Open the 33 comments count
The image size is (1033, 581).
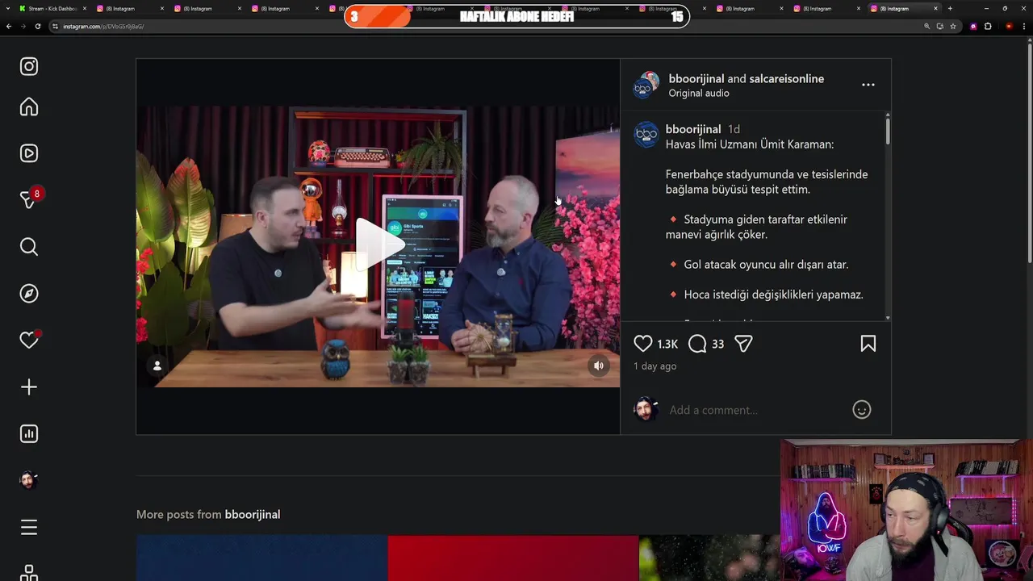coord(717,345)
